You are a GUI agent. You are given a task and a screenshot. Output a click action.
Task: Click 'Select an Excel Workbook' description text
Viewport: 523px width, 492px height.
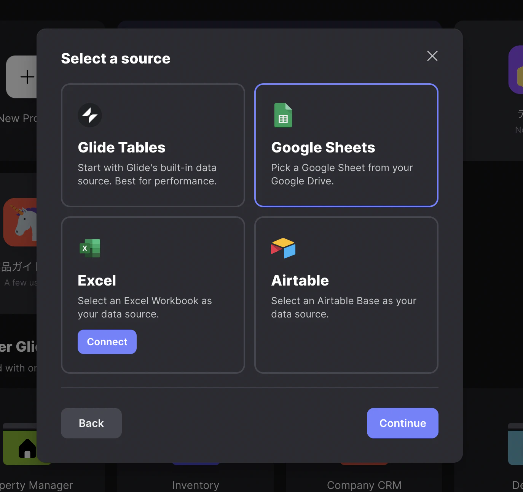tap(145, 308)
